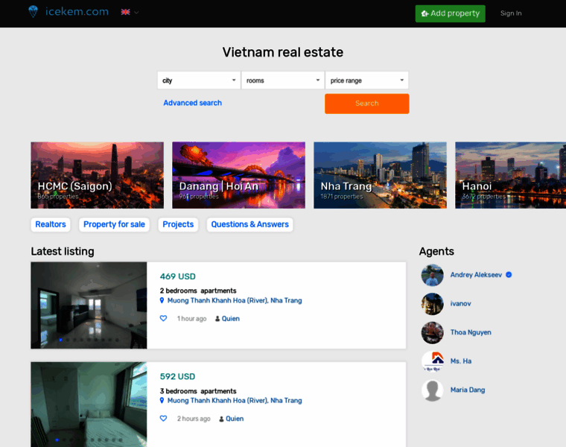Click the first photo dot on 469 USD listing
This screenshot has height=447, width=566.
point(60,340)
